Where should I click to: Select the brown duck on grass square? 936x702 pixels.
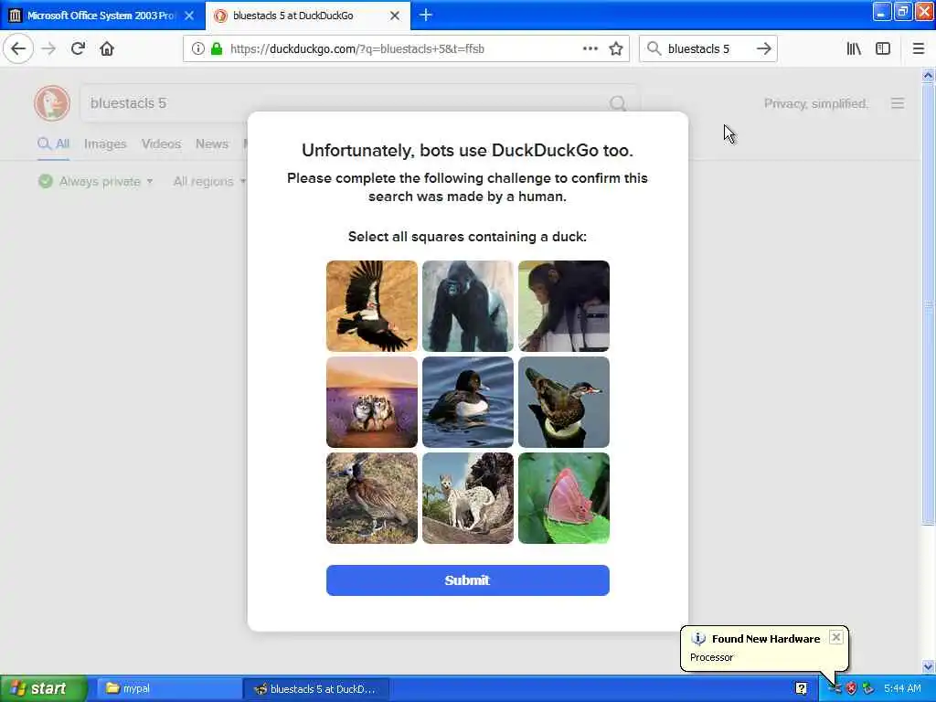point(372,498)
